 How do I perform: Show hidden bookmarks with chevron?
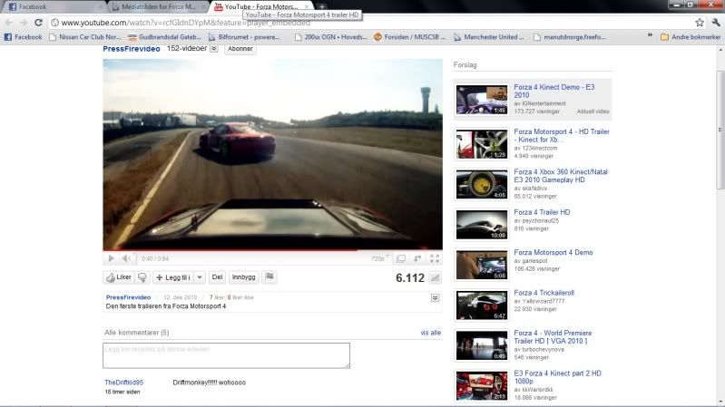point(650,35)
